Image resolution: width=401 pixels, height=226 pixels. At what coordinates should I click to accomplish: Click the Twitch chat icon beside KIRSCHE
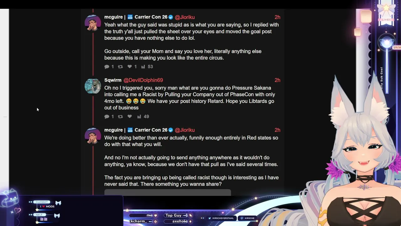242,218
